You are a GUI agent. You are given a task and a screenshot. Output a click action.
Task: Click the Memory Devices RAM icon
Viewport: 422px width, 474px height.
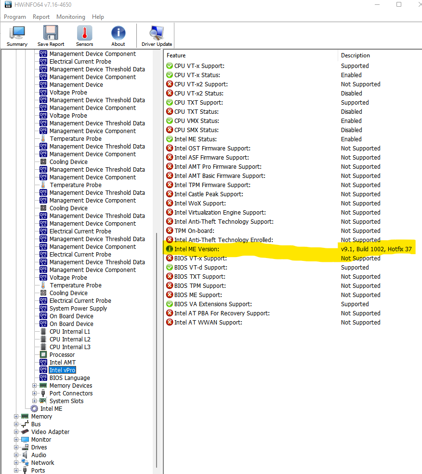43,385
